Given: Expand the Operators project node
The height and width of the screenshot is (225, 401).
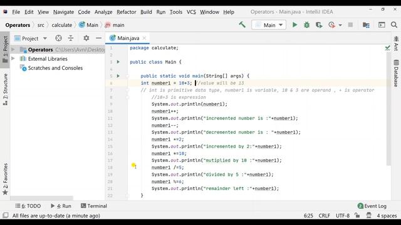Looking at the screenshot, I should pyautogui.click(x=13, y=49).
